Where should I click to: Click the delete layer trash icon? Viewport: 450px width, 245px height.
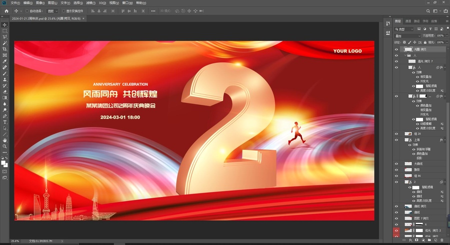pyautogui.click(x=442, y=240)
